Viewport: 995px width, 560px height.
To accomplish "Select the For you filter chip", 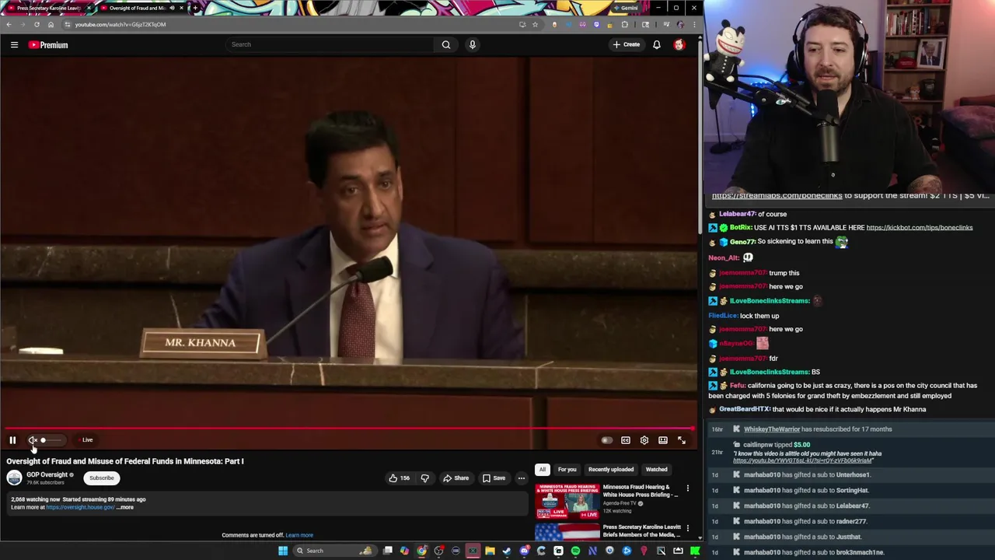I will point(567,469).
